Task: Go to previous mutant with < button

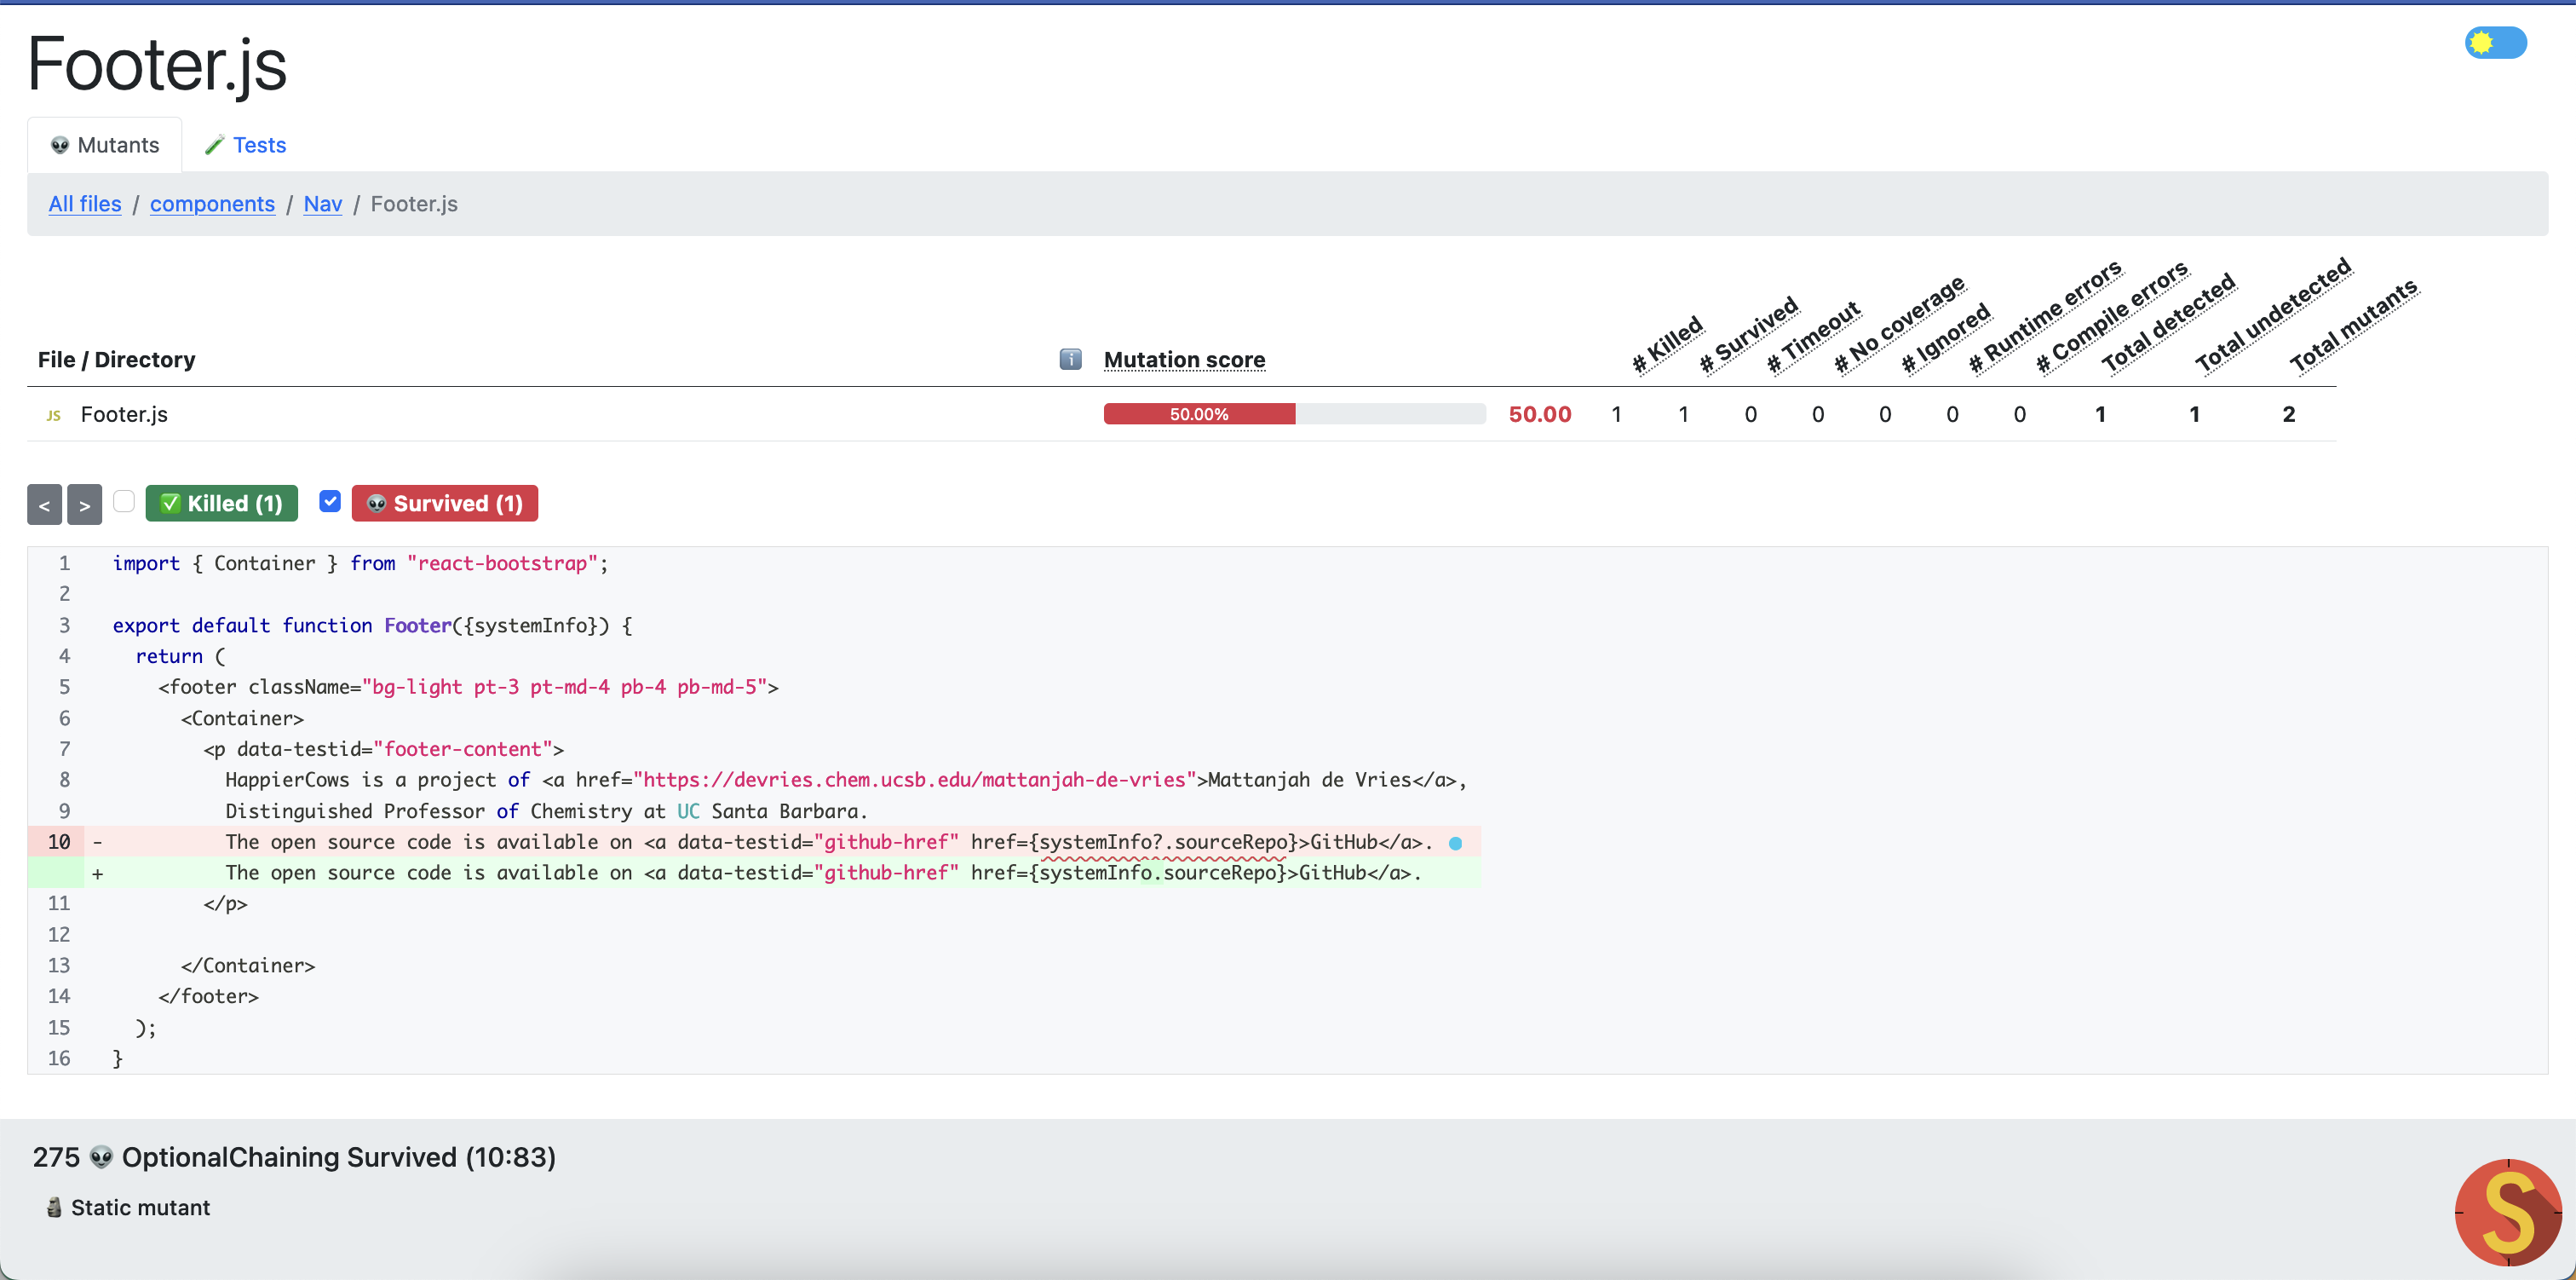Action: click(44, 505)
